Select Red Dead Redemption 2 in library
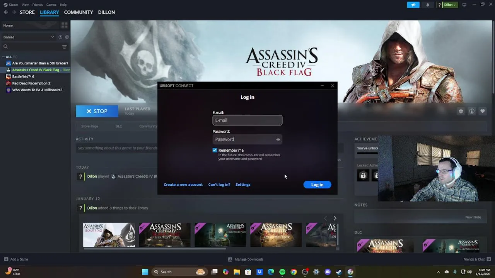 click(x=31, y=83)
